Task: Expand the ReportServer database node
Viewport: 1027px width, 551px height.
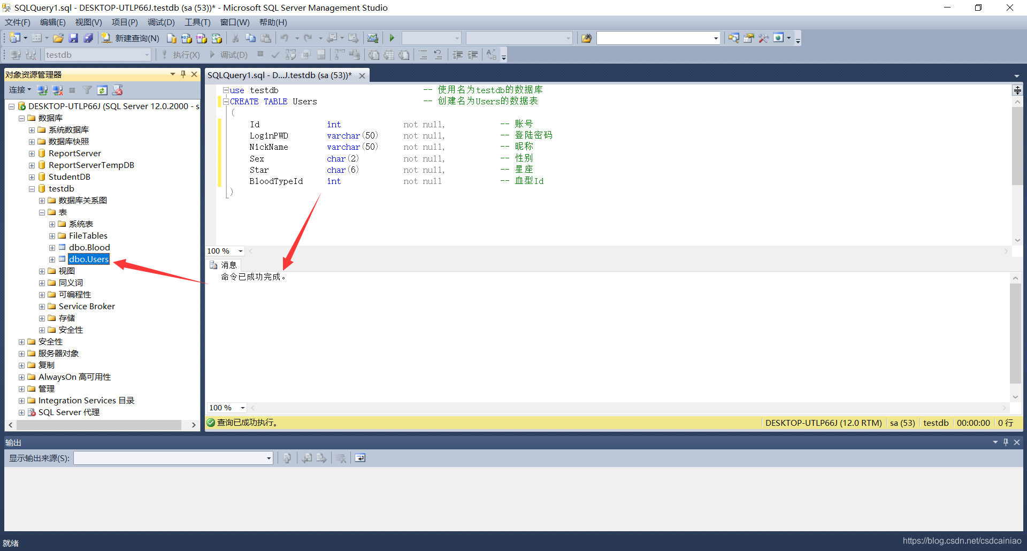Action: coord(32,154)
